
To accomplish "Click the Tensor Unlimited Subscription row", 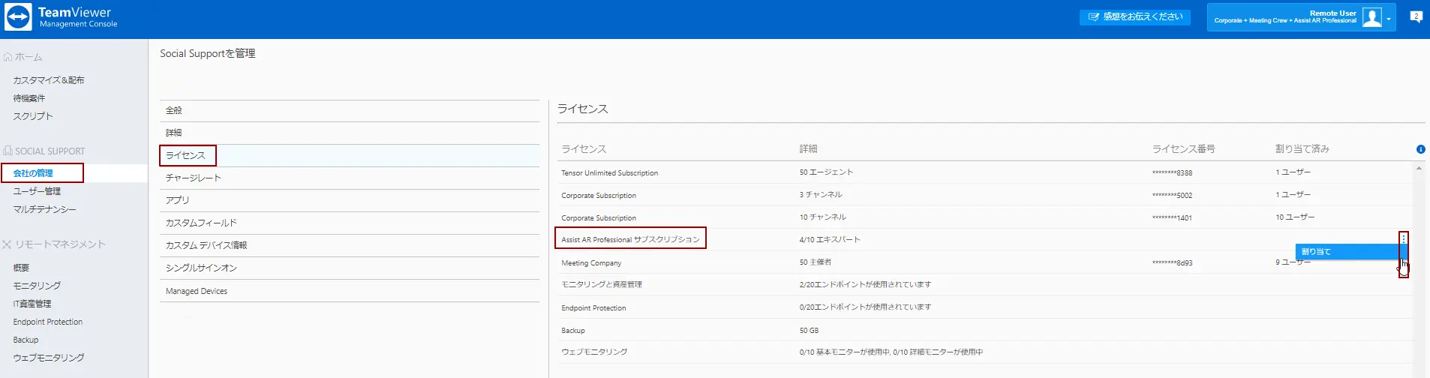I will pos(985,172).
